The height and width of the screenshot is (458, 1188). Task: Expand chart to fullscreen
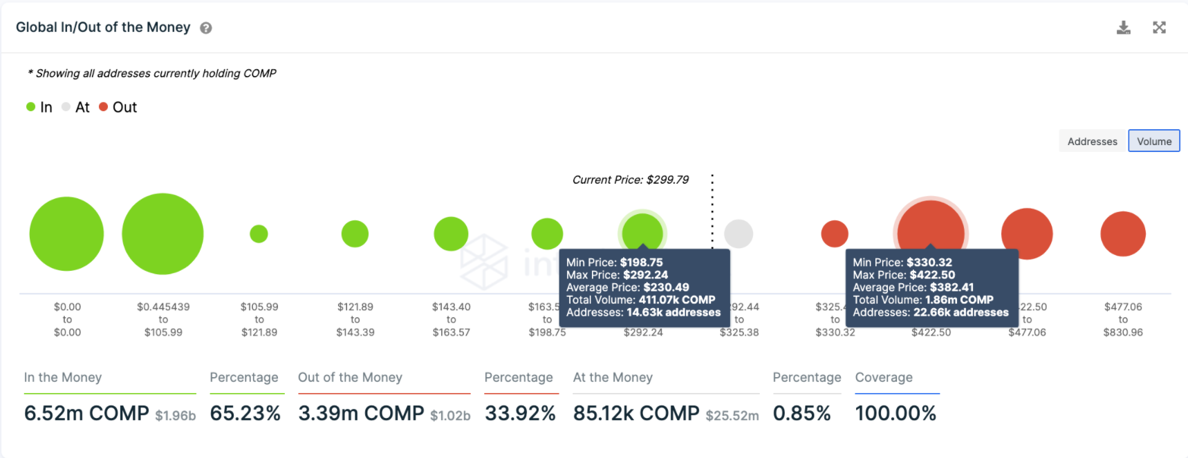(x=1160, y=28)
